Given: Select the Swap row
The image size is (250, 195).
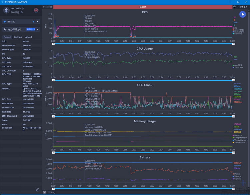Looking at the screenshot, I should click(x=21, y=120).
